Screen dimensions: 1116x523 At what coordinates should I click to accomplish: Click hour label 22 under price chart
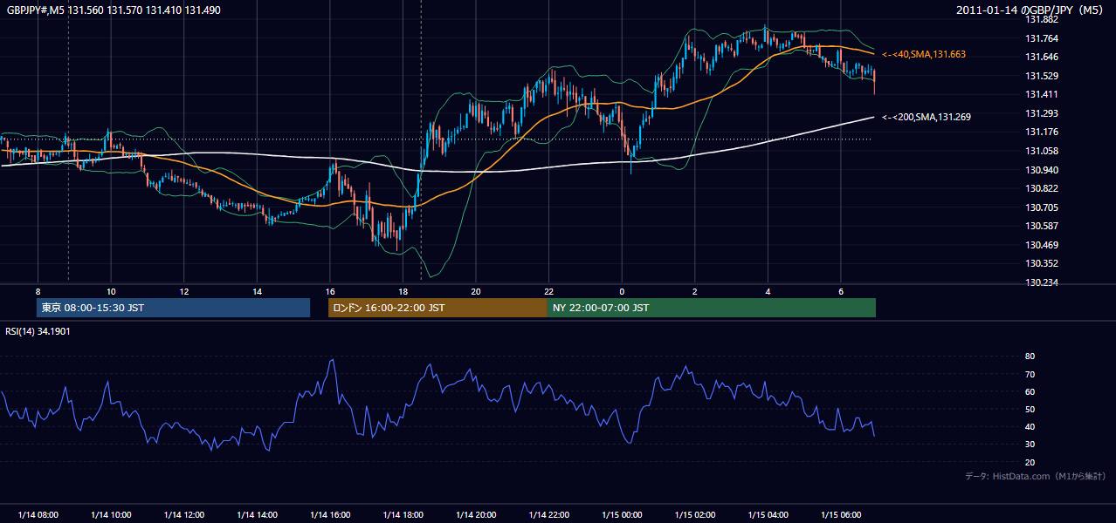(x=548, y=291)
